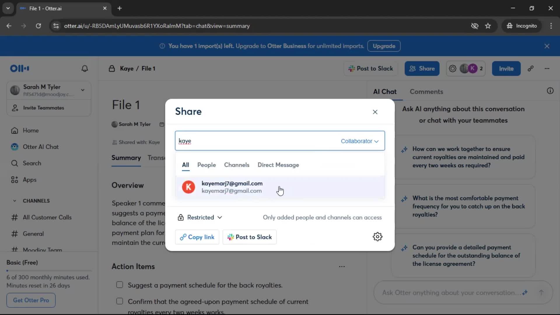
Task: Open a new browser tab
Action: coord(120,8)
